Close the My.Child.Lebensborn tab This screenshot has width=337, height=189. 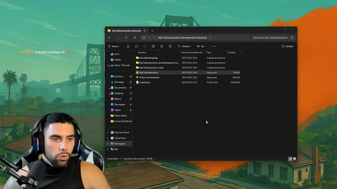point(145,31)
